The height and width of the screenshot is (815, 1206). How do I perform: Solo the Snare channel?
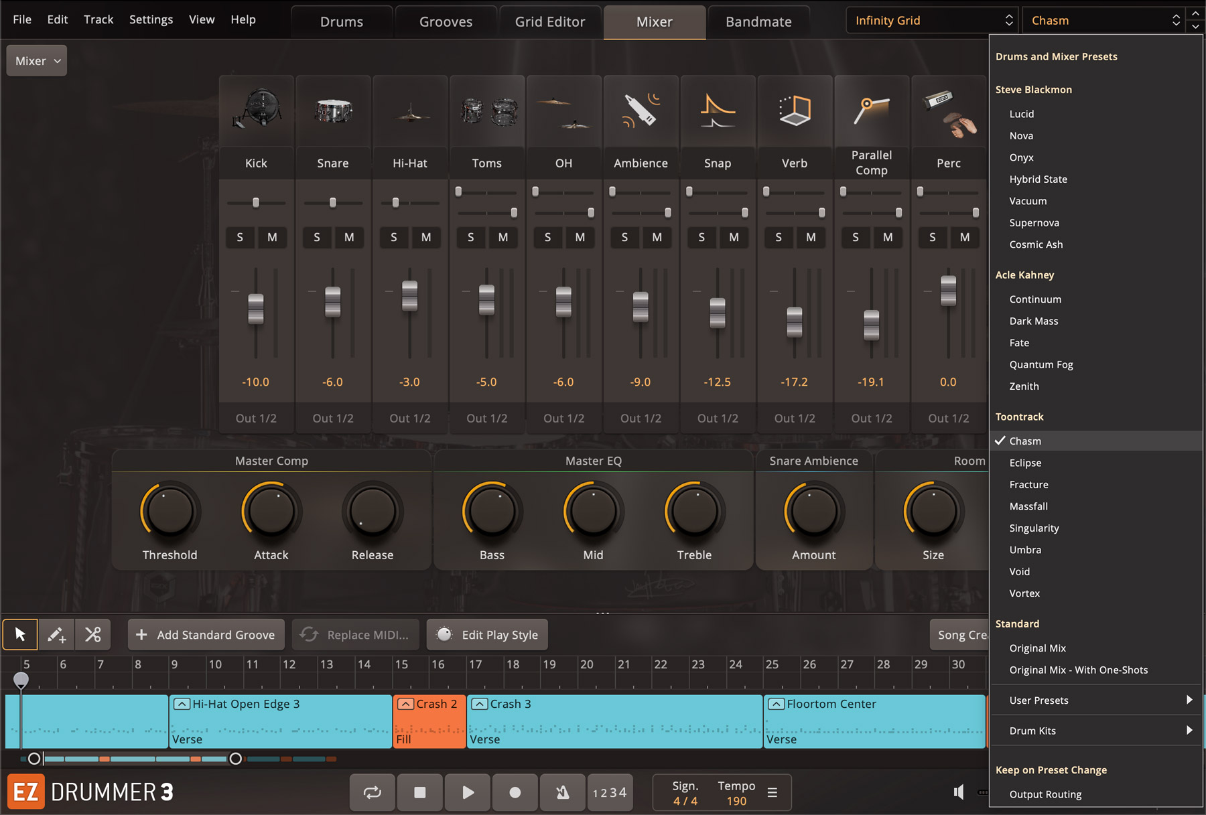(317, 237)
